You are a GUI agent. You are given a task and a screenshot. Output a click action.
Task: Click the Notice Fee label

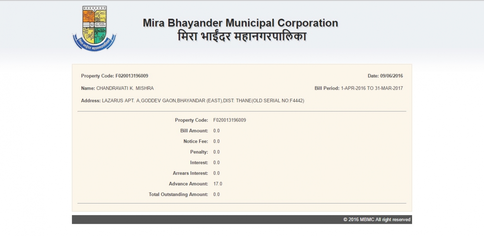tap(196, 142)
